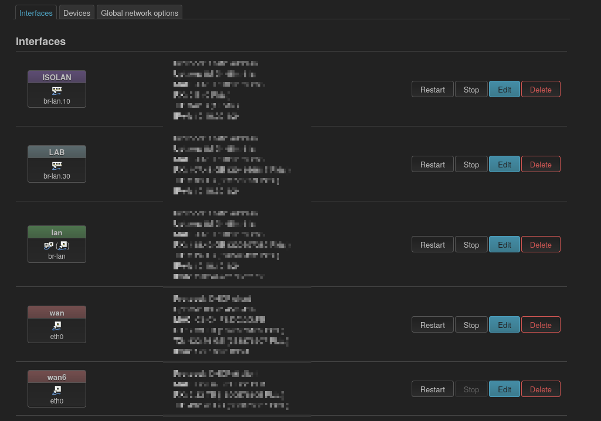Click the LAB bridge device icon
Screen dimensions: 601x421
coord(56,166)
